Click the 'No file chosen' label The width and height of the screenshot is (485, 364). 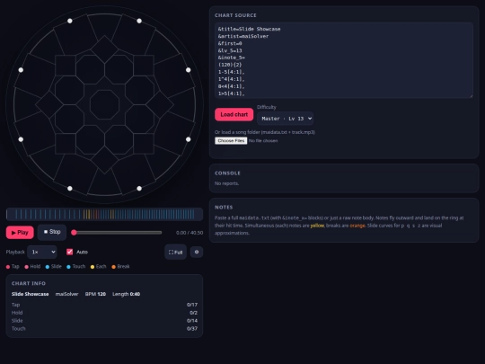pos(263,141)
